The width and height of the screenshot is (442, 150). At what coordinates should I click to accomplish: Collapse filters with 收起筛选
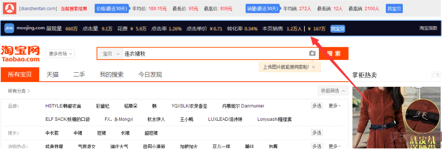click(333, 90)
